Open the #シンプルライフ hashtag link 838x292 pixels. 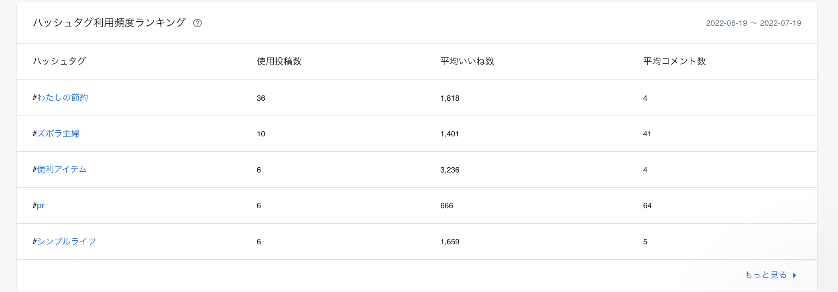click(64, 241)
